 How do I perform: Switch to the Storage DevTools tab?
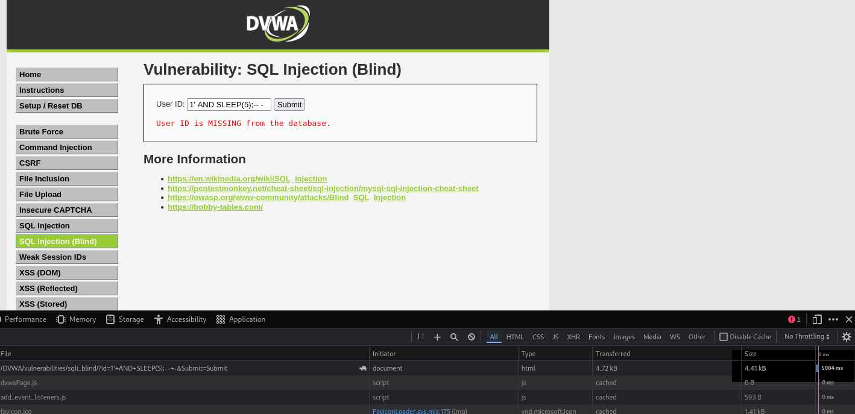click(x=125, y=319)
